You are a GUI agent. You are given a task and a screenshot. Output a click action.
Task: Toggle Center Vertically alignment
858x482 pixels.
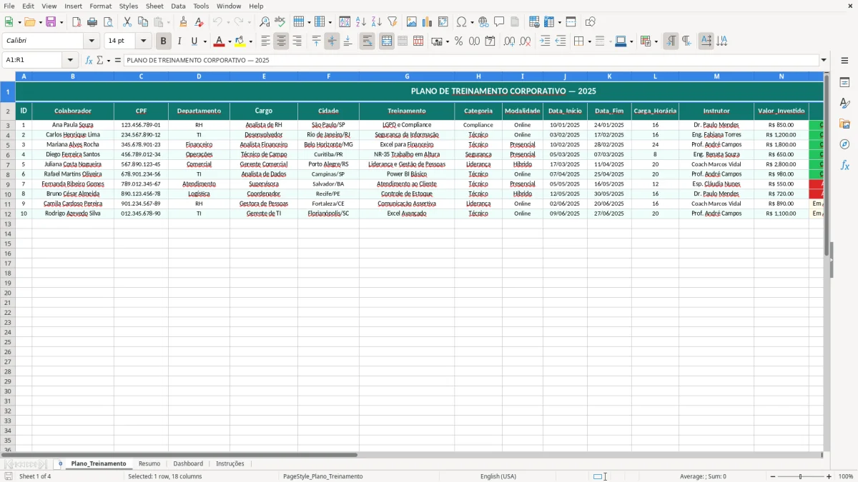click(332, 41)
